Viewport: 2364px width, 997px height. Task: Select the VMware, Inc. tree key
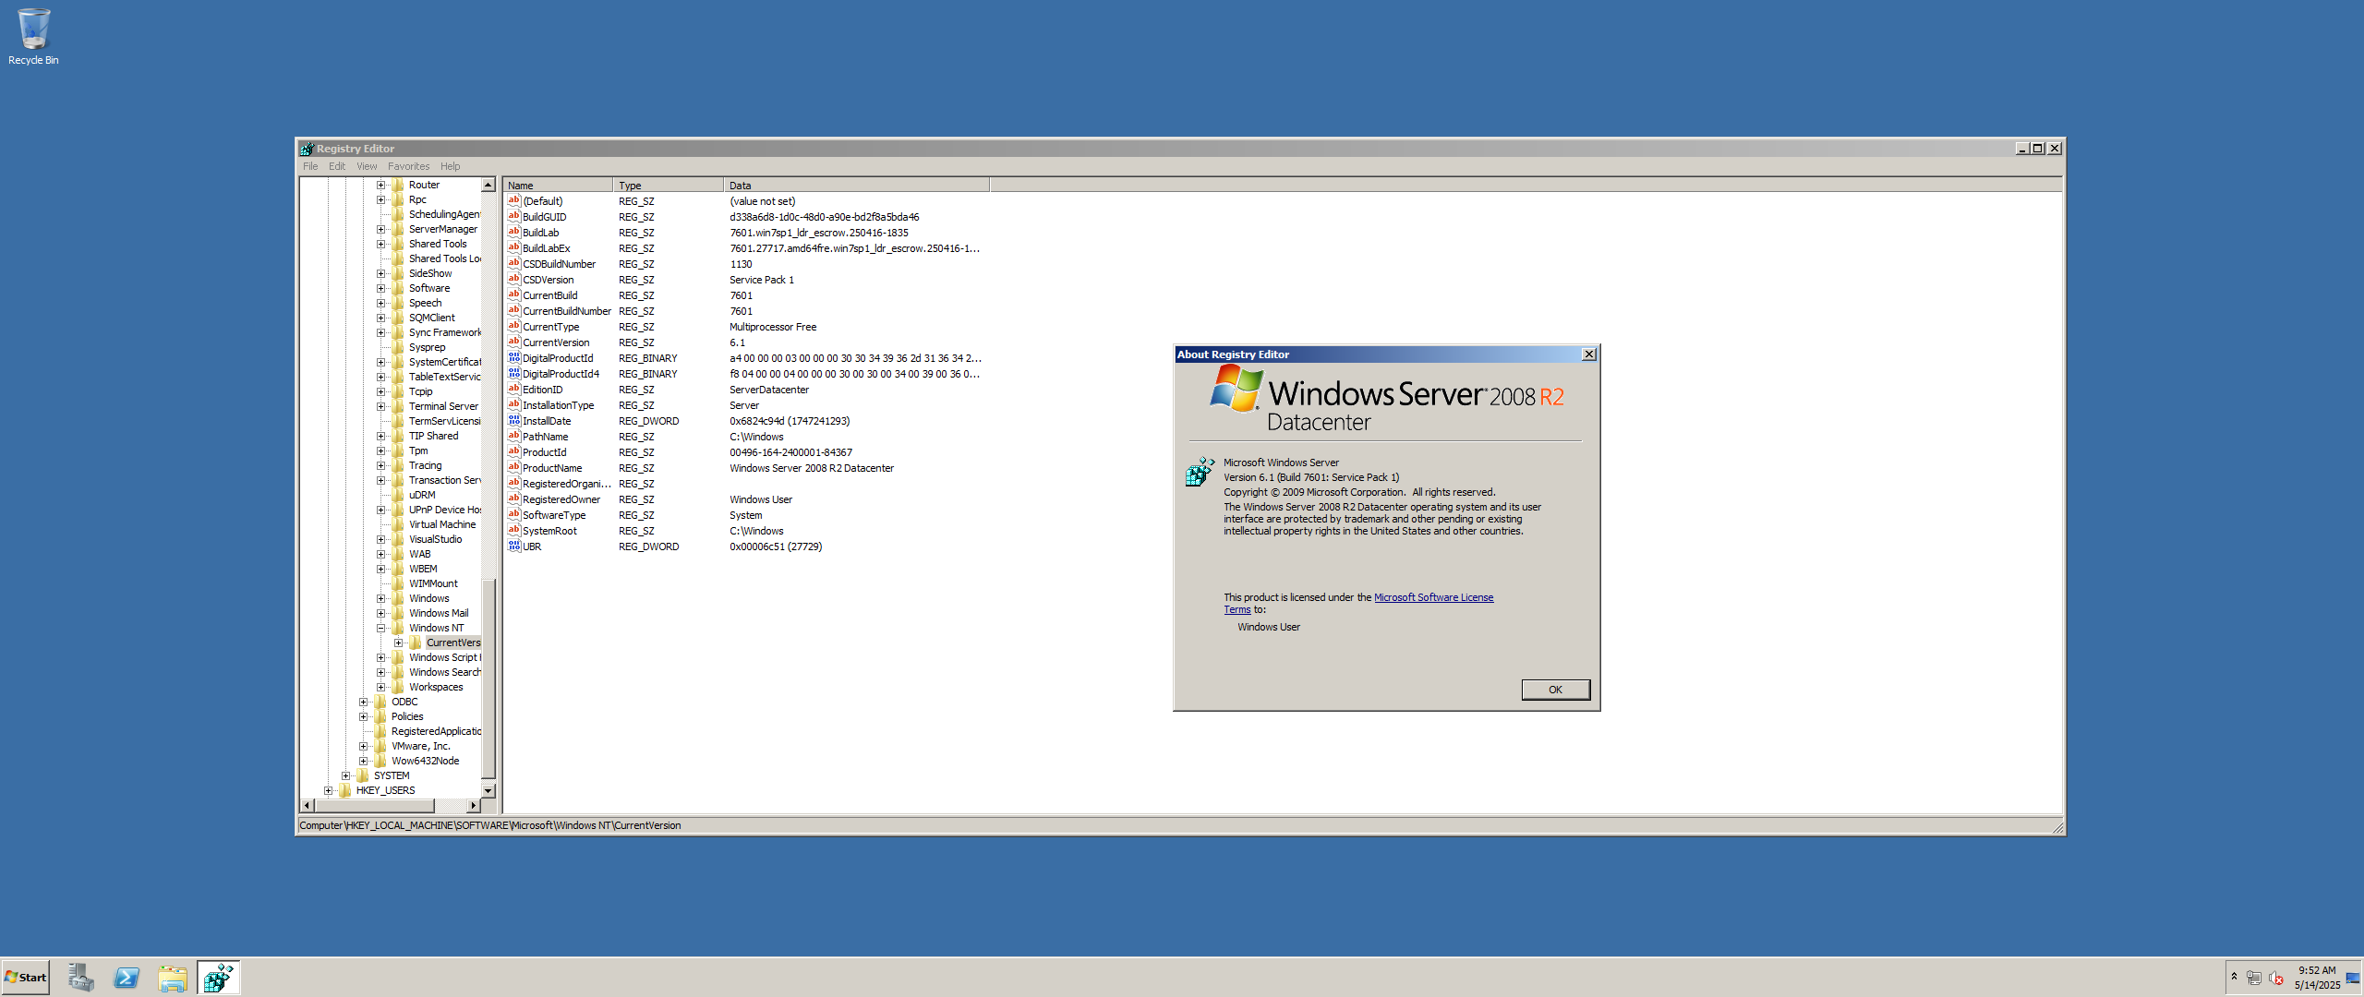(420, 746)
